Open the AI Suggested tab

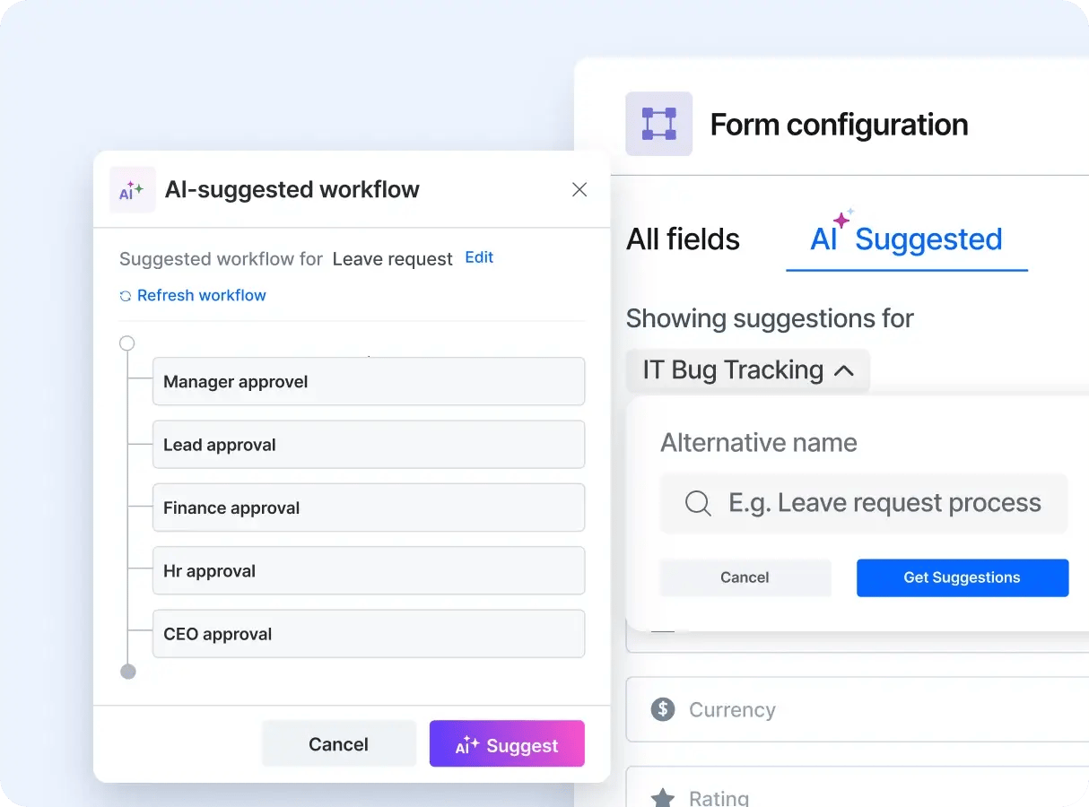[x=906, y=239]
